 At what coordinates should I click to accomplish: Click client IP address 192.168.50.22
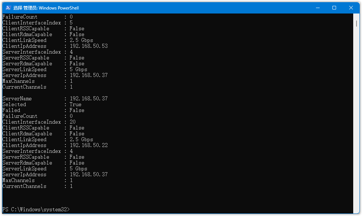click(x=89, y=145)
